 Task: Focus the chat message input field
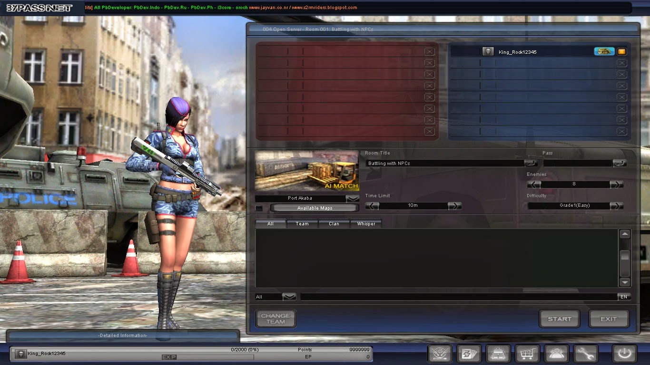[x=459, y=297]
